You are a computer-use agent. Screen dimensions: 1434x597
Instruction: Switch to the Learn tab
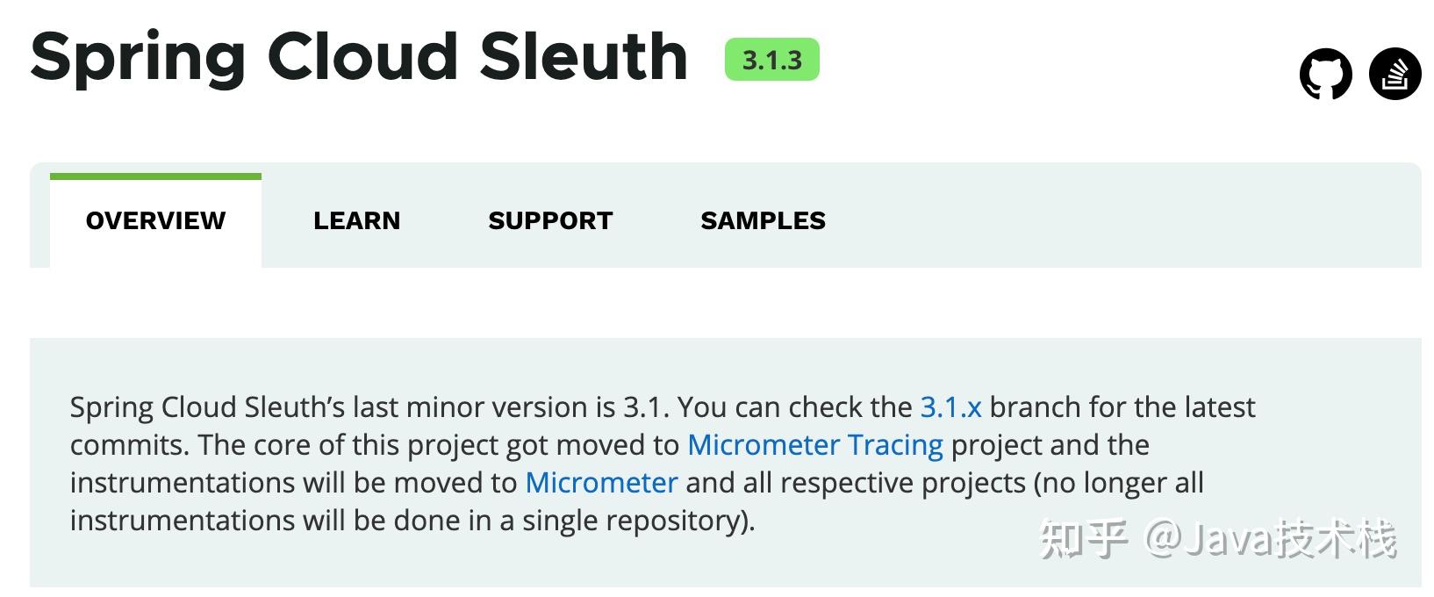click(356, 220)
